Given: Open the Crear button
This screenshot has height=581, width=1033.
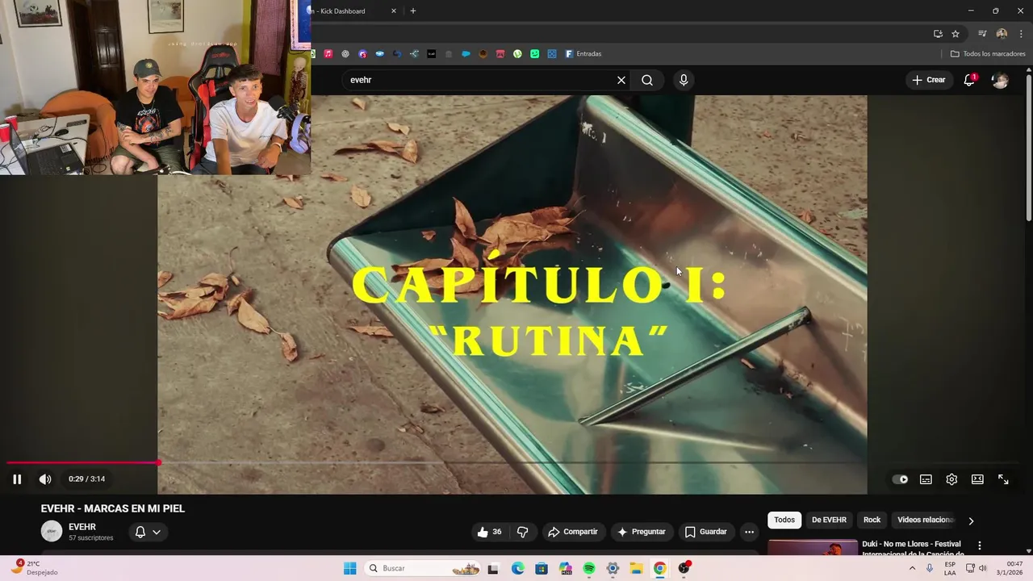Looking at the screenshot, I should point(928,80).
